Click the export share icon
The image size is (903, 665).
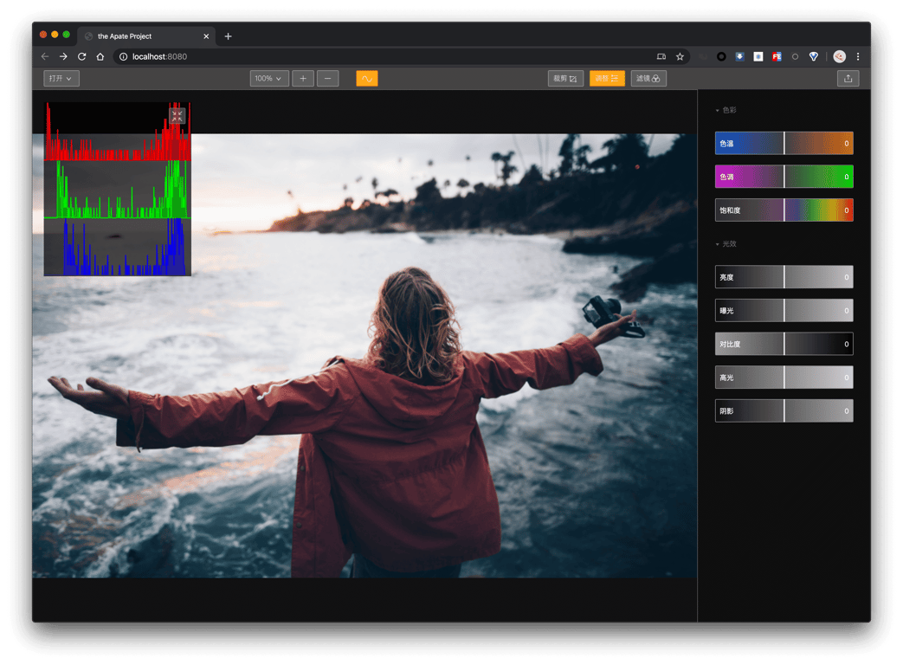point(848,79)
